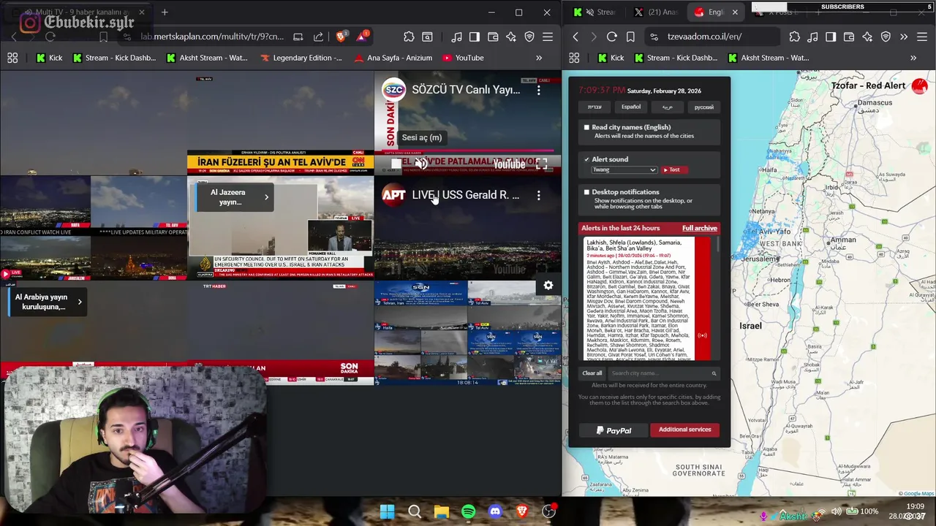Click share icon in left address bar
This screenshot has width=936, height=526.
(318, 37)
